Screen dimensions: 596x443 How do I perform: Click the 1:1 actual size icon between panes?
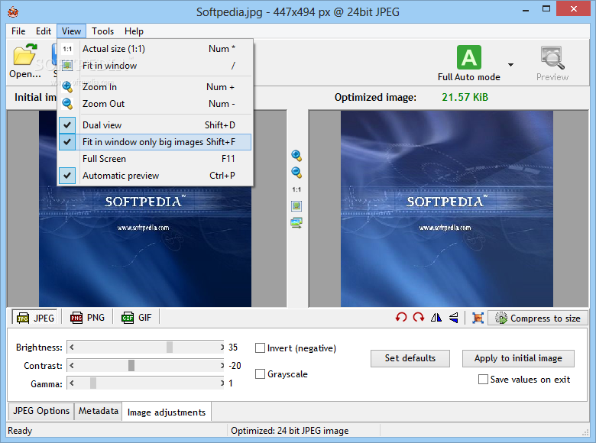click(296, 189)
